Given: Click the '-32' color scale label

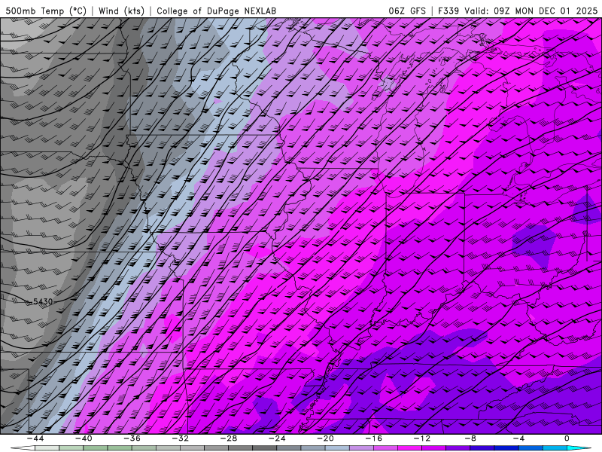Looking at the screenshot, I should pyautogui.click(x=180, y=438).
